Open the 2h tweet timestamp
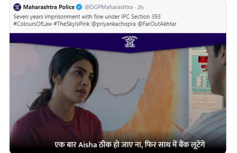The height and width of the screenshot is (153, 237). coord(141,7)
